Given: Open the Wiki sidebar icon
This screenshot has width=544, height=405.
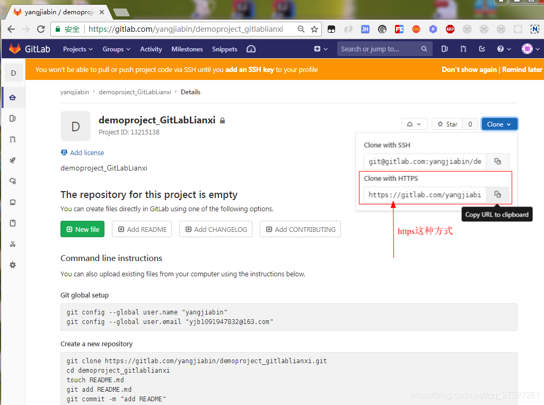Looking at the screenshot, I should (x=13, y=223).
